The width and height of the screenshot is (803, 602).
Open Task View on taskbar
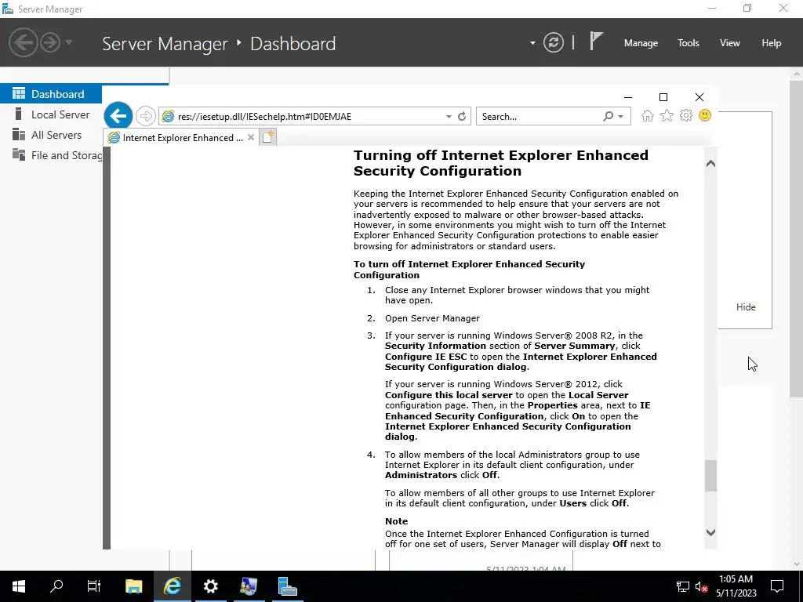pos(94,586)
